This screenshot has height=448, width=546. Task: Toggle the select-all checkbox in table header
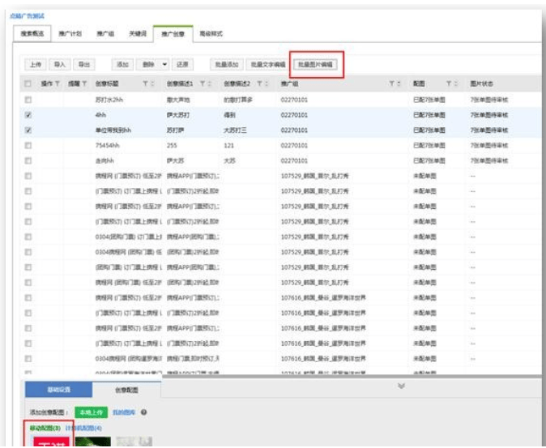(x=28, y=83)
